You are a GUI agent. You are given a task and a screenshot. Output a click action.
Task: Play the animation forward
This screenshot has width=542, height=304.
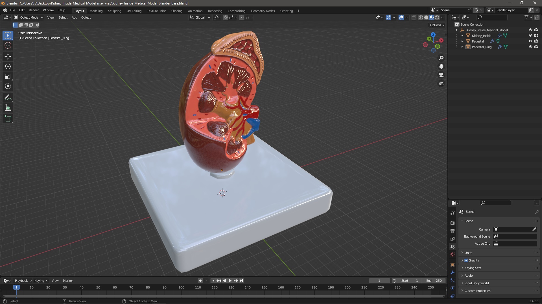[x=230, y=281]
